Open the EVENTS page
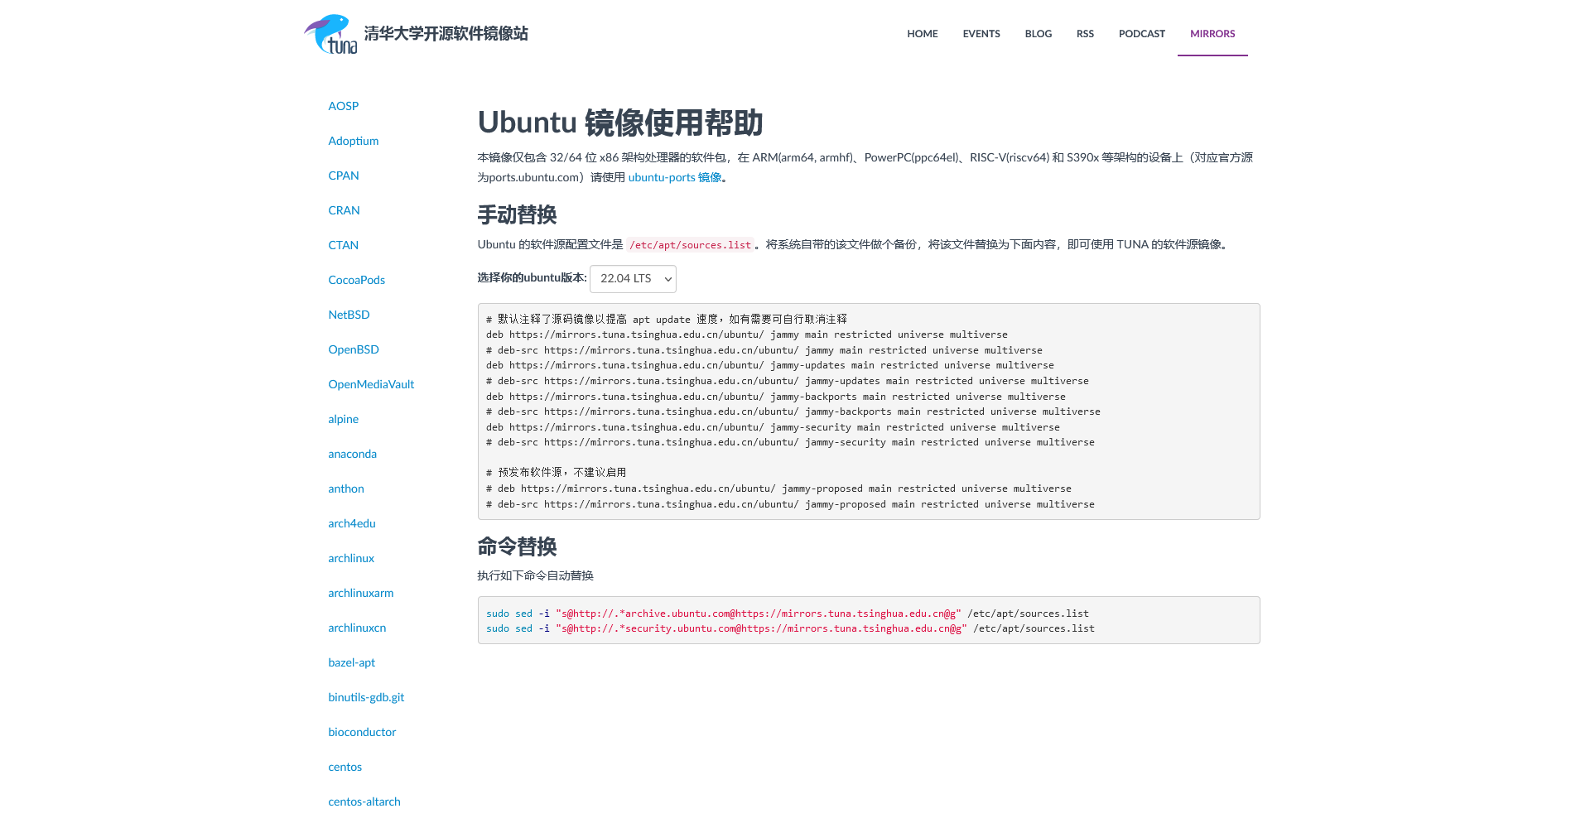This screenshot has height=823, width=1576. [x=981, y=34]
